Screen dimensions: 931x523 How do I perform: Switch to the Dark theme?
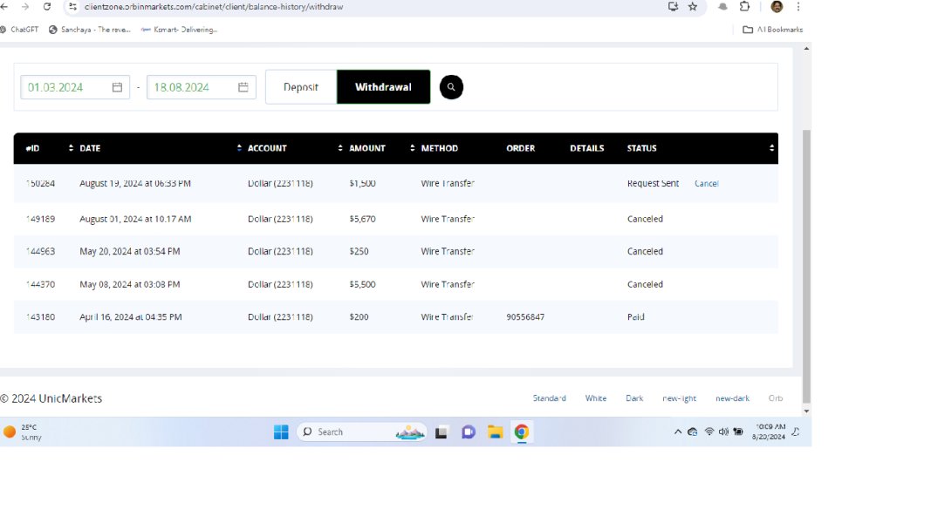click(x=634, y=398)
